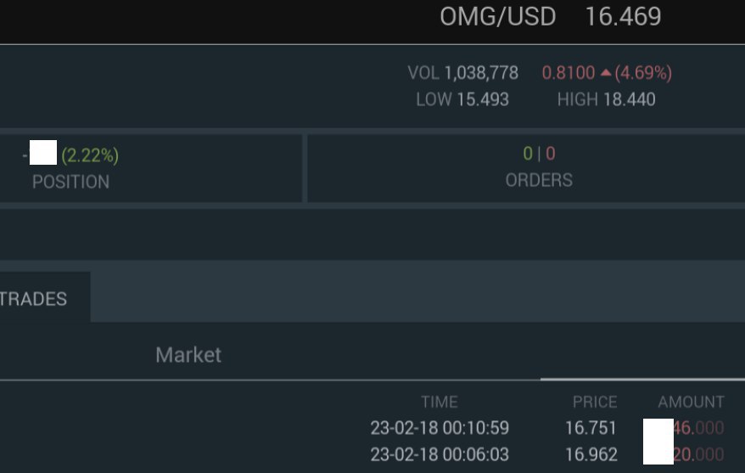The image size is (745, 473).
Task: Click the (2.22%) position percentage
Action: click(x=90, y=155)
